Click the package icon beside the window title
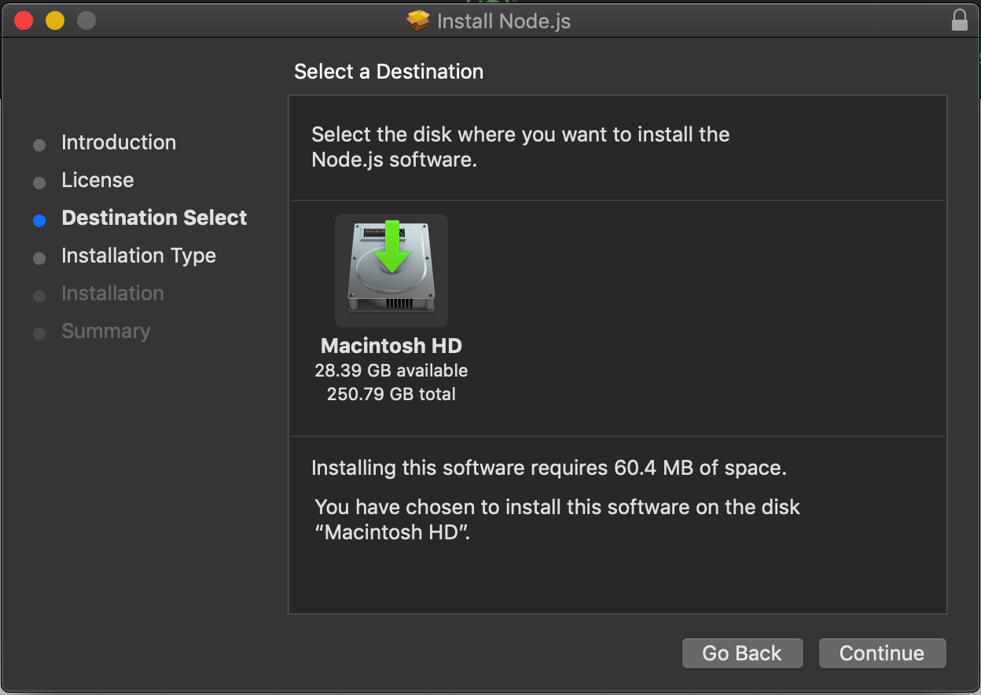Viewport: 981px width, 695px height. tap(418, 20)
